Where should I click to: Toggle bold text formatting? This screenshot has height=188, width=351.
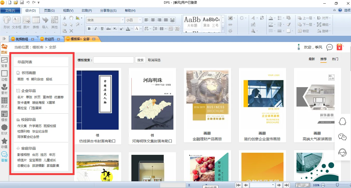click(89, 29)
